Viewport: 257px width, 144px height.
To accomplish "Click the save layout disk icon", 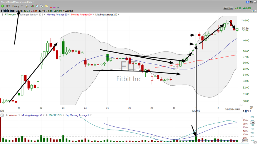I will 255,2.
